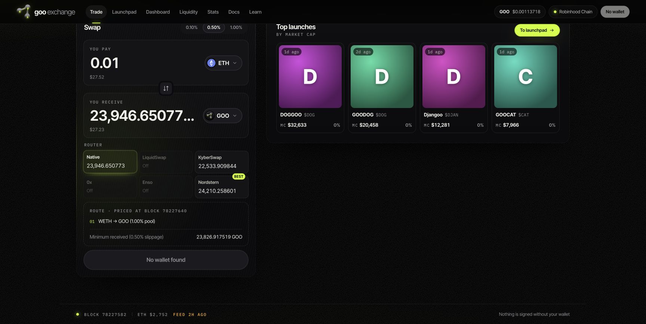Enable the 0x router

110,187
